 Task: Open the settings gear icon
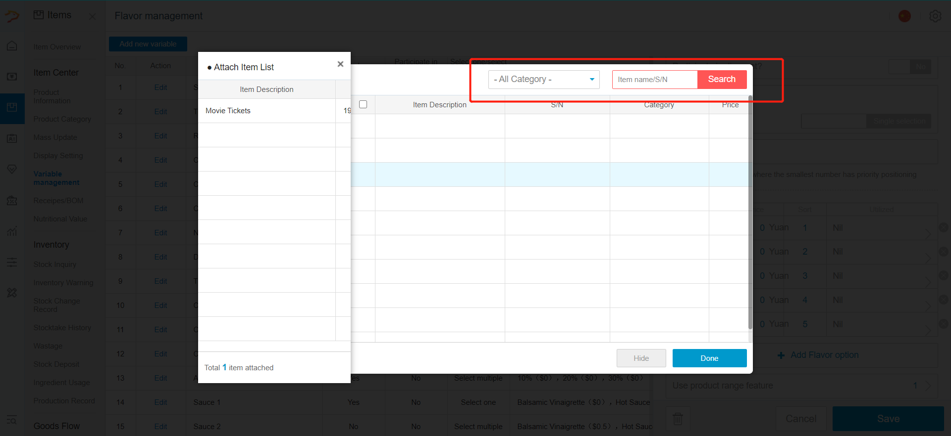click(935, 16)
